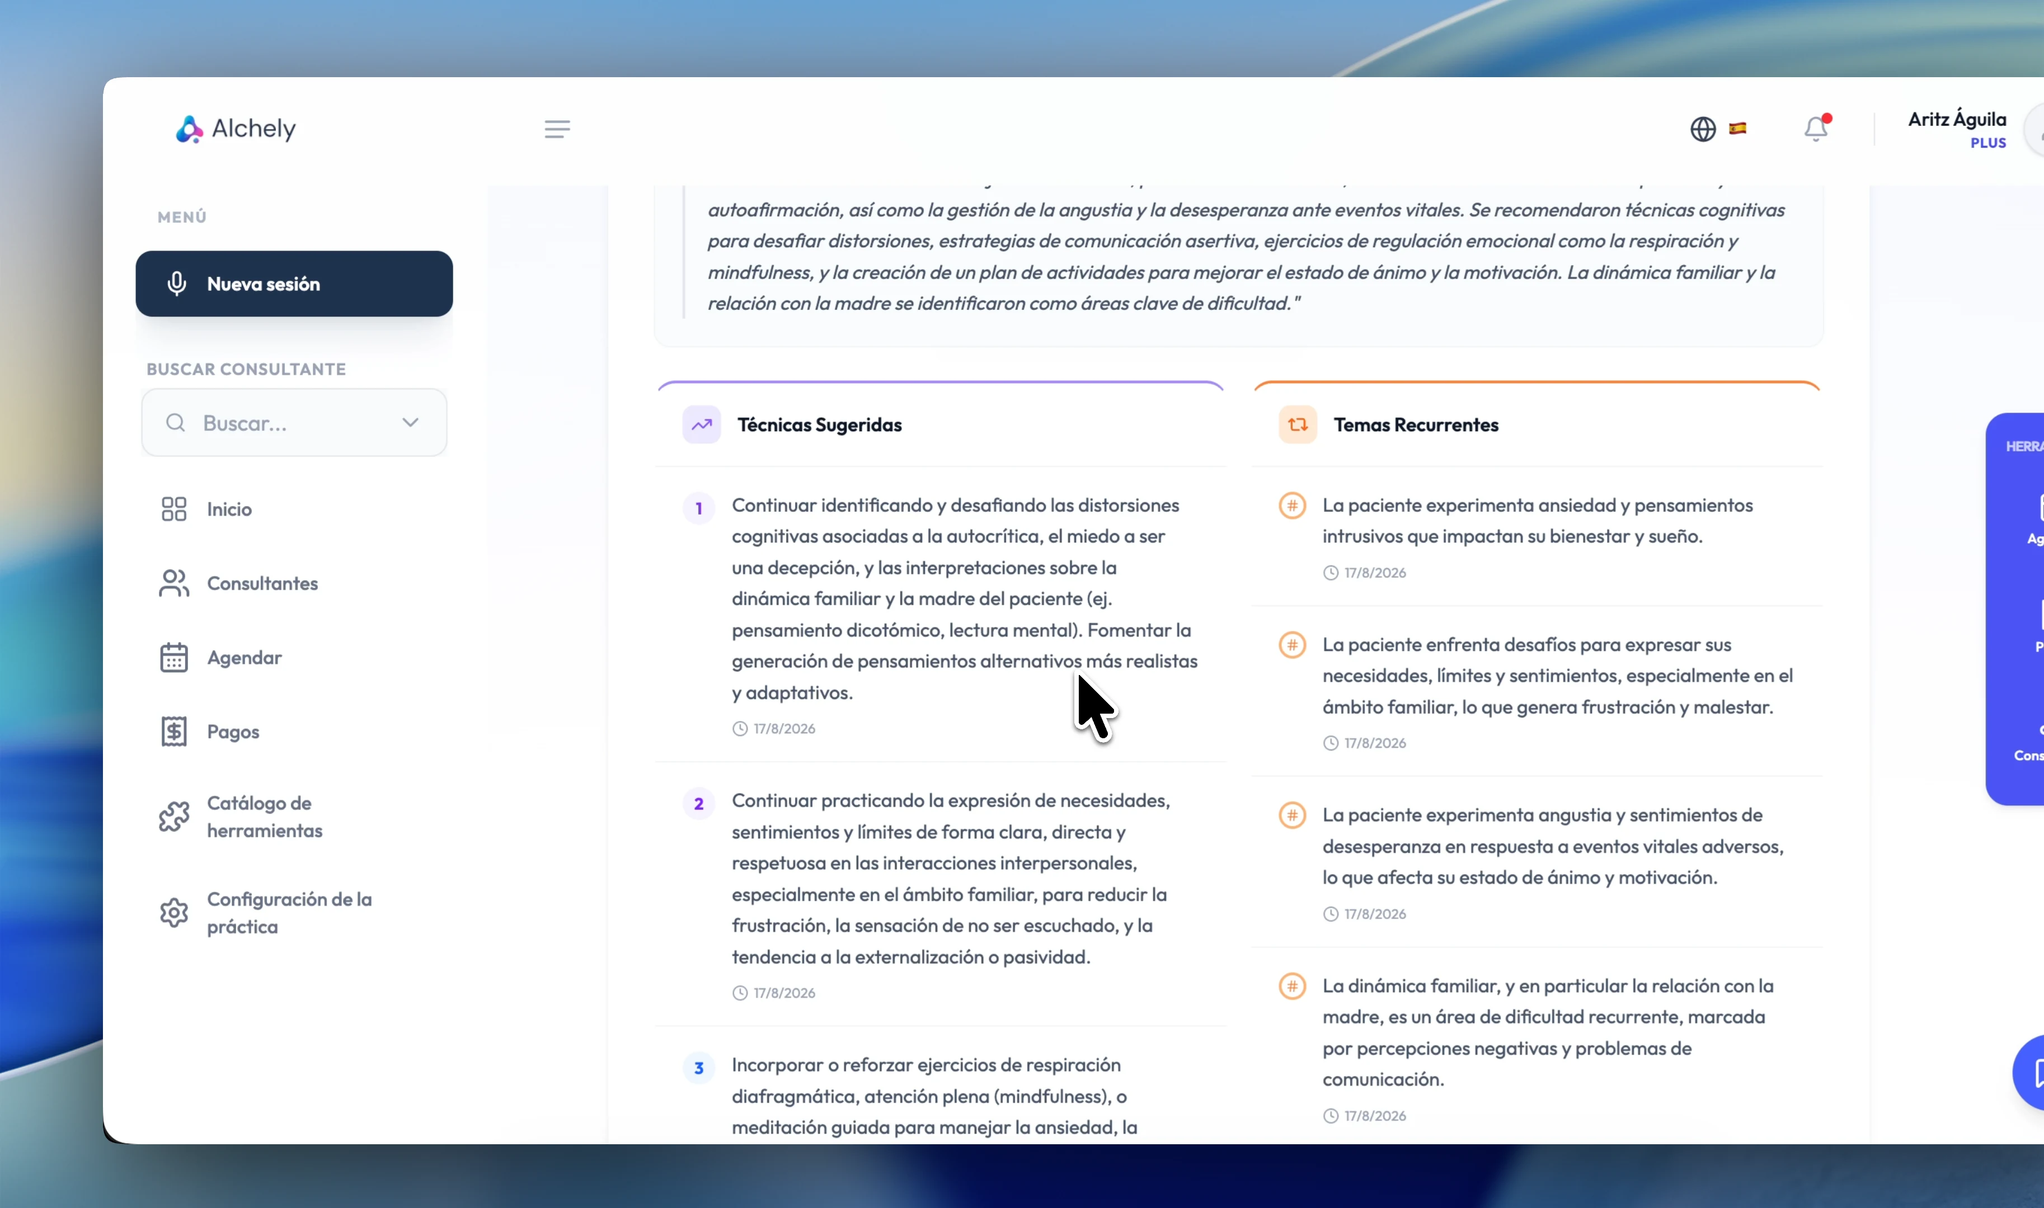Click the hash icon beside the 'La dinámica familiar' topic
Screen dimensions: 2044x1208
(1293, 987)
